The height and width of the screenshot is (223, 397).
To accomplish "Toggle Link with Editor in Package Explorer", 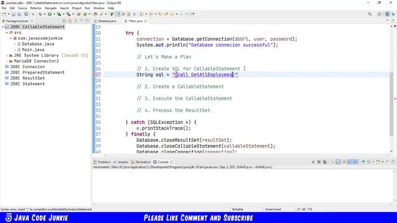I will (70, 21).
